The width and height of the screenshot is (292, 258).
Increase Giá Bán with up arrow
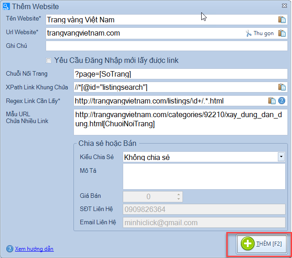(x=178, y=194)
